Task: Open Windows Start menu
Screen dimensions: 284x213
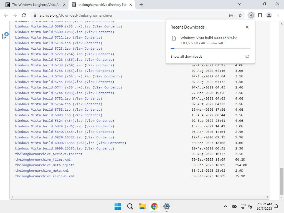Action: [118, 206]
